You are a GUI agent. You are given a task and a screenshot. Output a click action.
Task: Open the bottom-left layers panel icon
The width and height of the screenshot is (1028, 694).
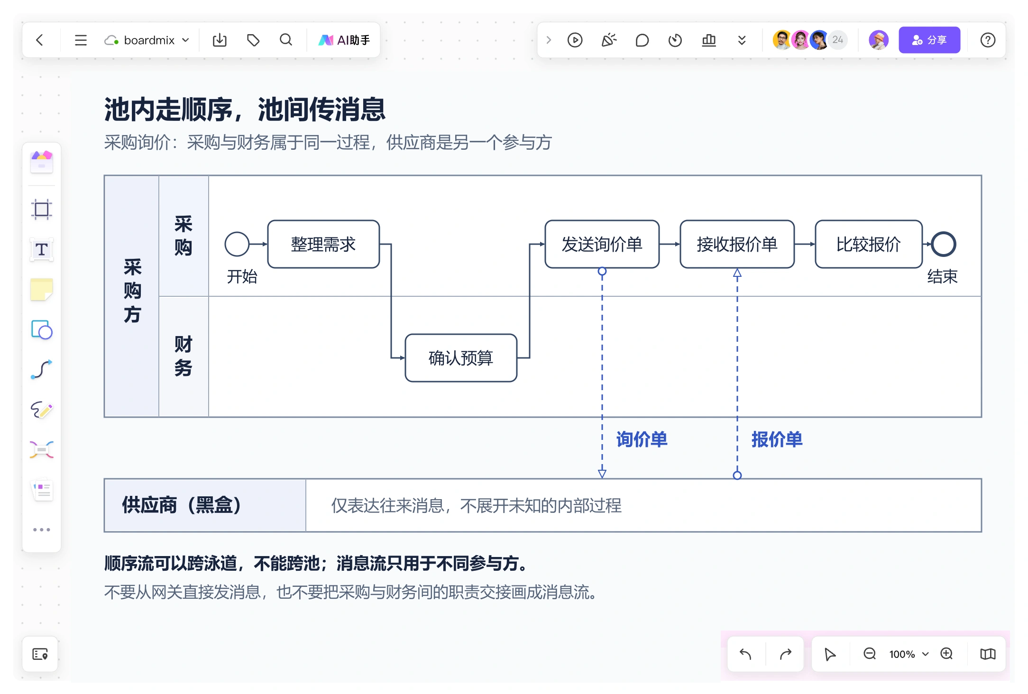click(40, 654)
